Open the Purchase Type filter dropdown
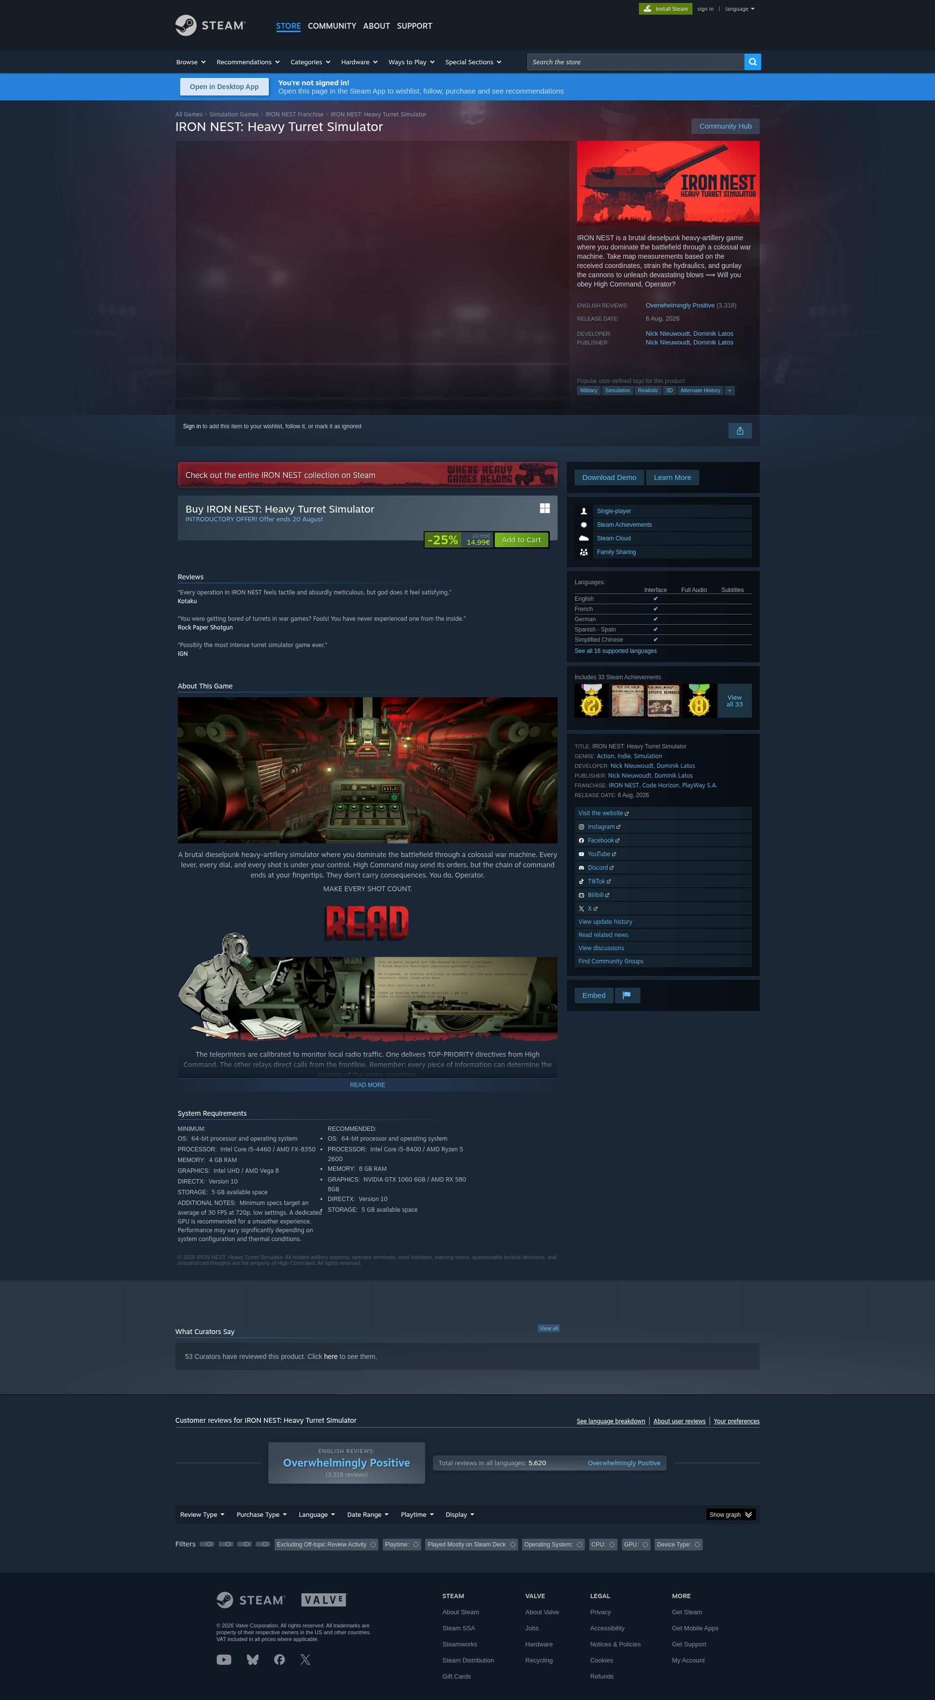Image resolution: width=935 pixels, height=1700 pixels. point(262,1514)
